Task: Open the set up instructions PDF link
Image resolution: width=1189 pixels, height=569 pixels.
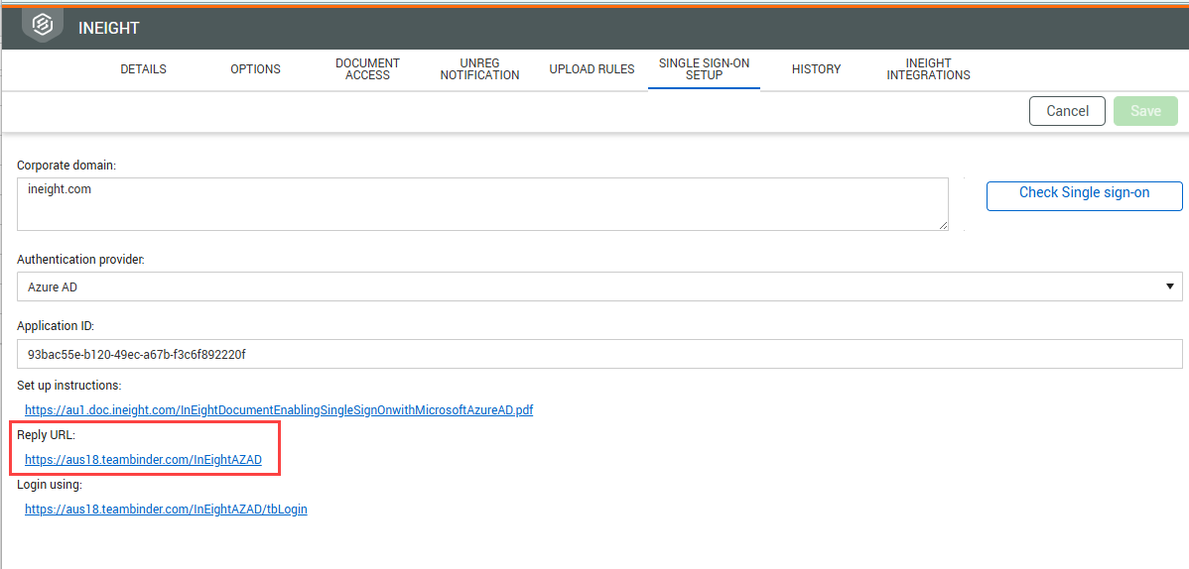Action: [x=279, y=409]
